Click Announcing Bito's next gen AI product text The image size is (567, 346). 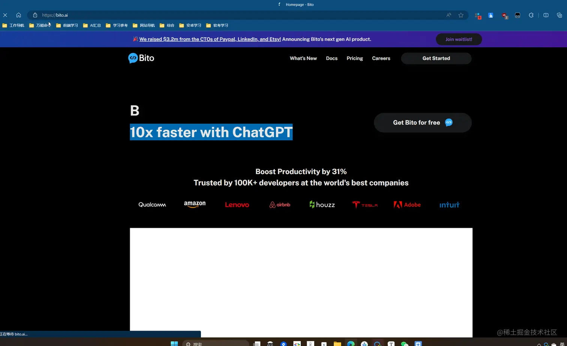coord(327,39)
